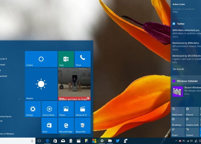
Task: Expand system tray hidden icons arrow
Action: (176, 141)
